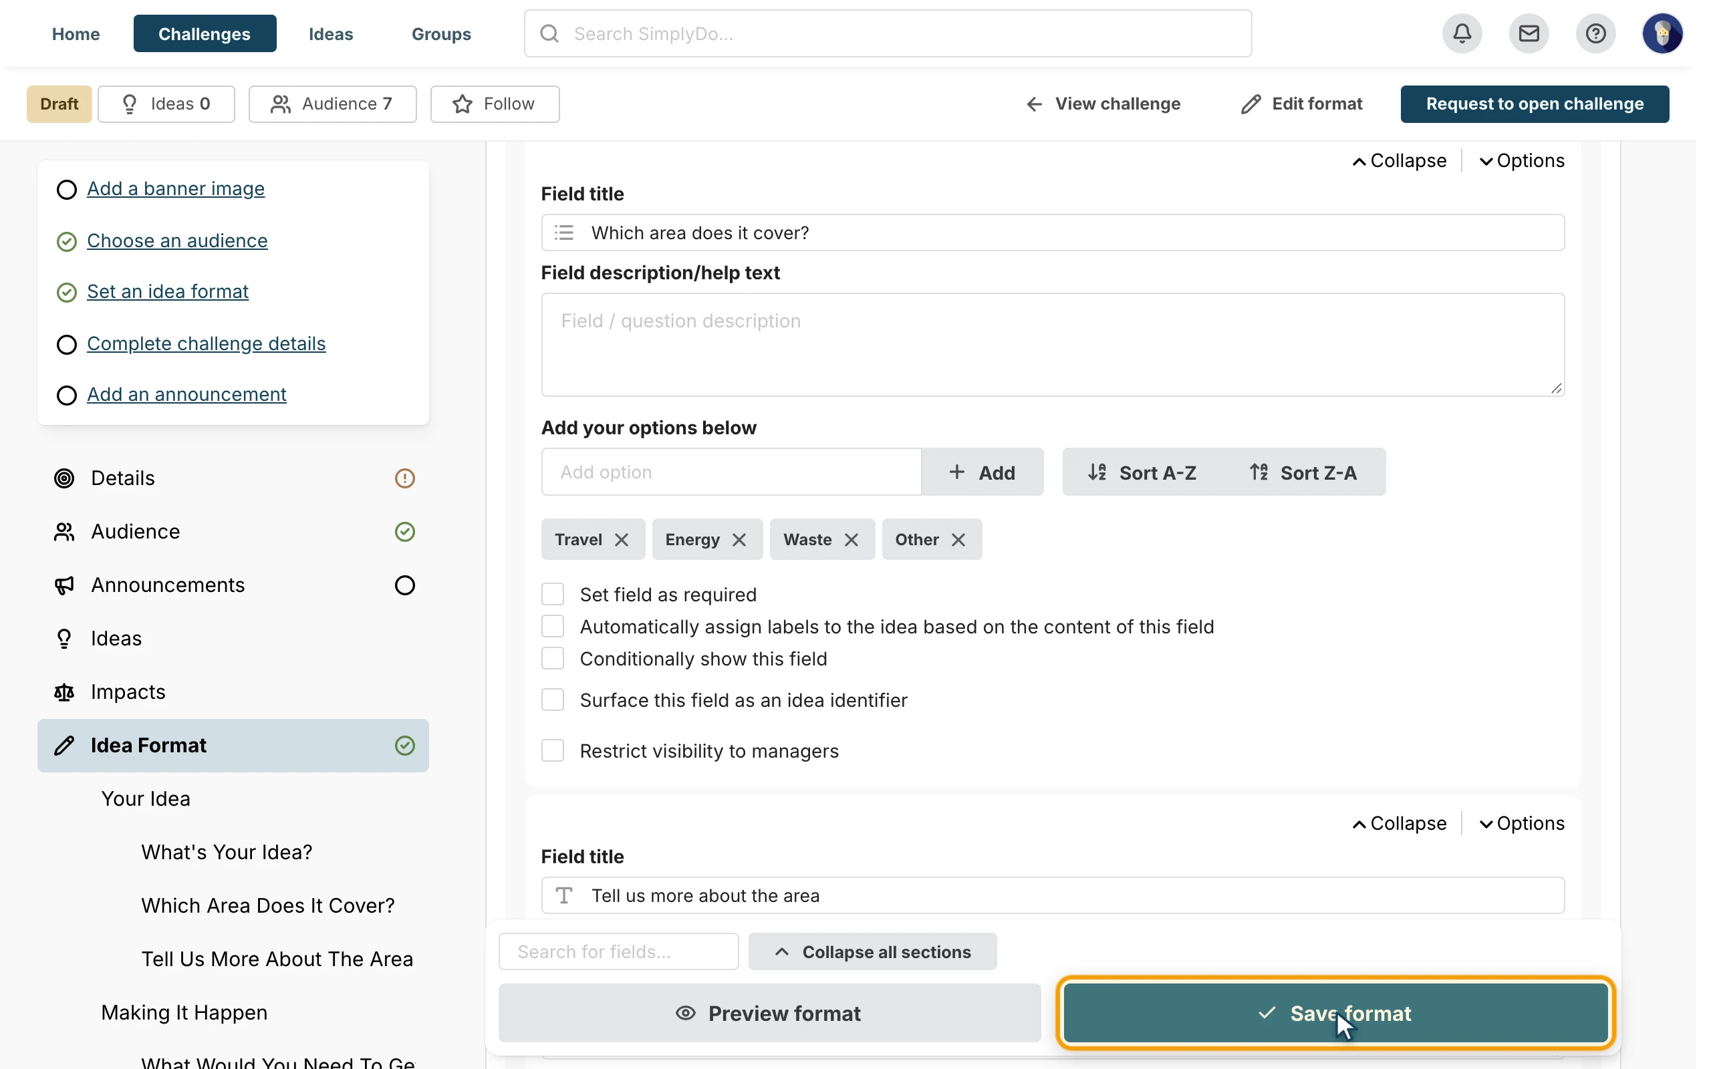This screenshot has height=1069, width=1711.
Task: Click the Save format button
Action: (1335, 1013)
